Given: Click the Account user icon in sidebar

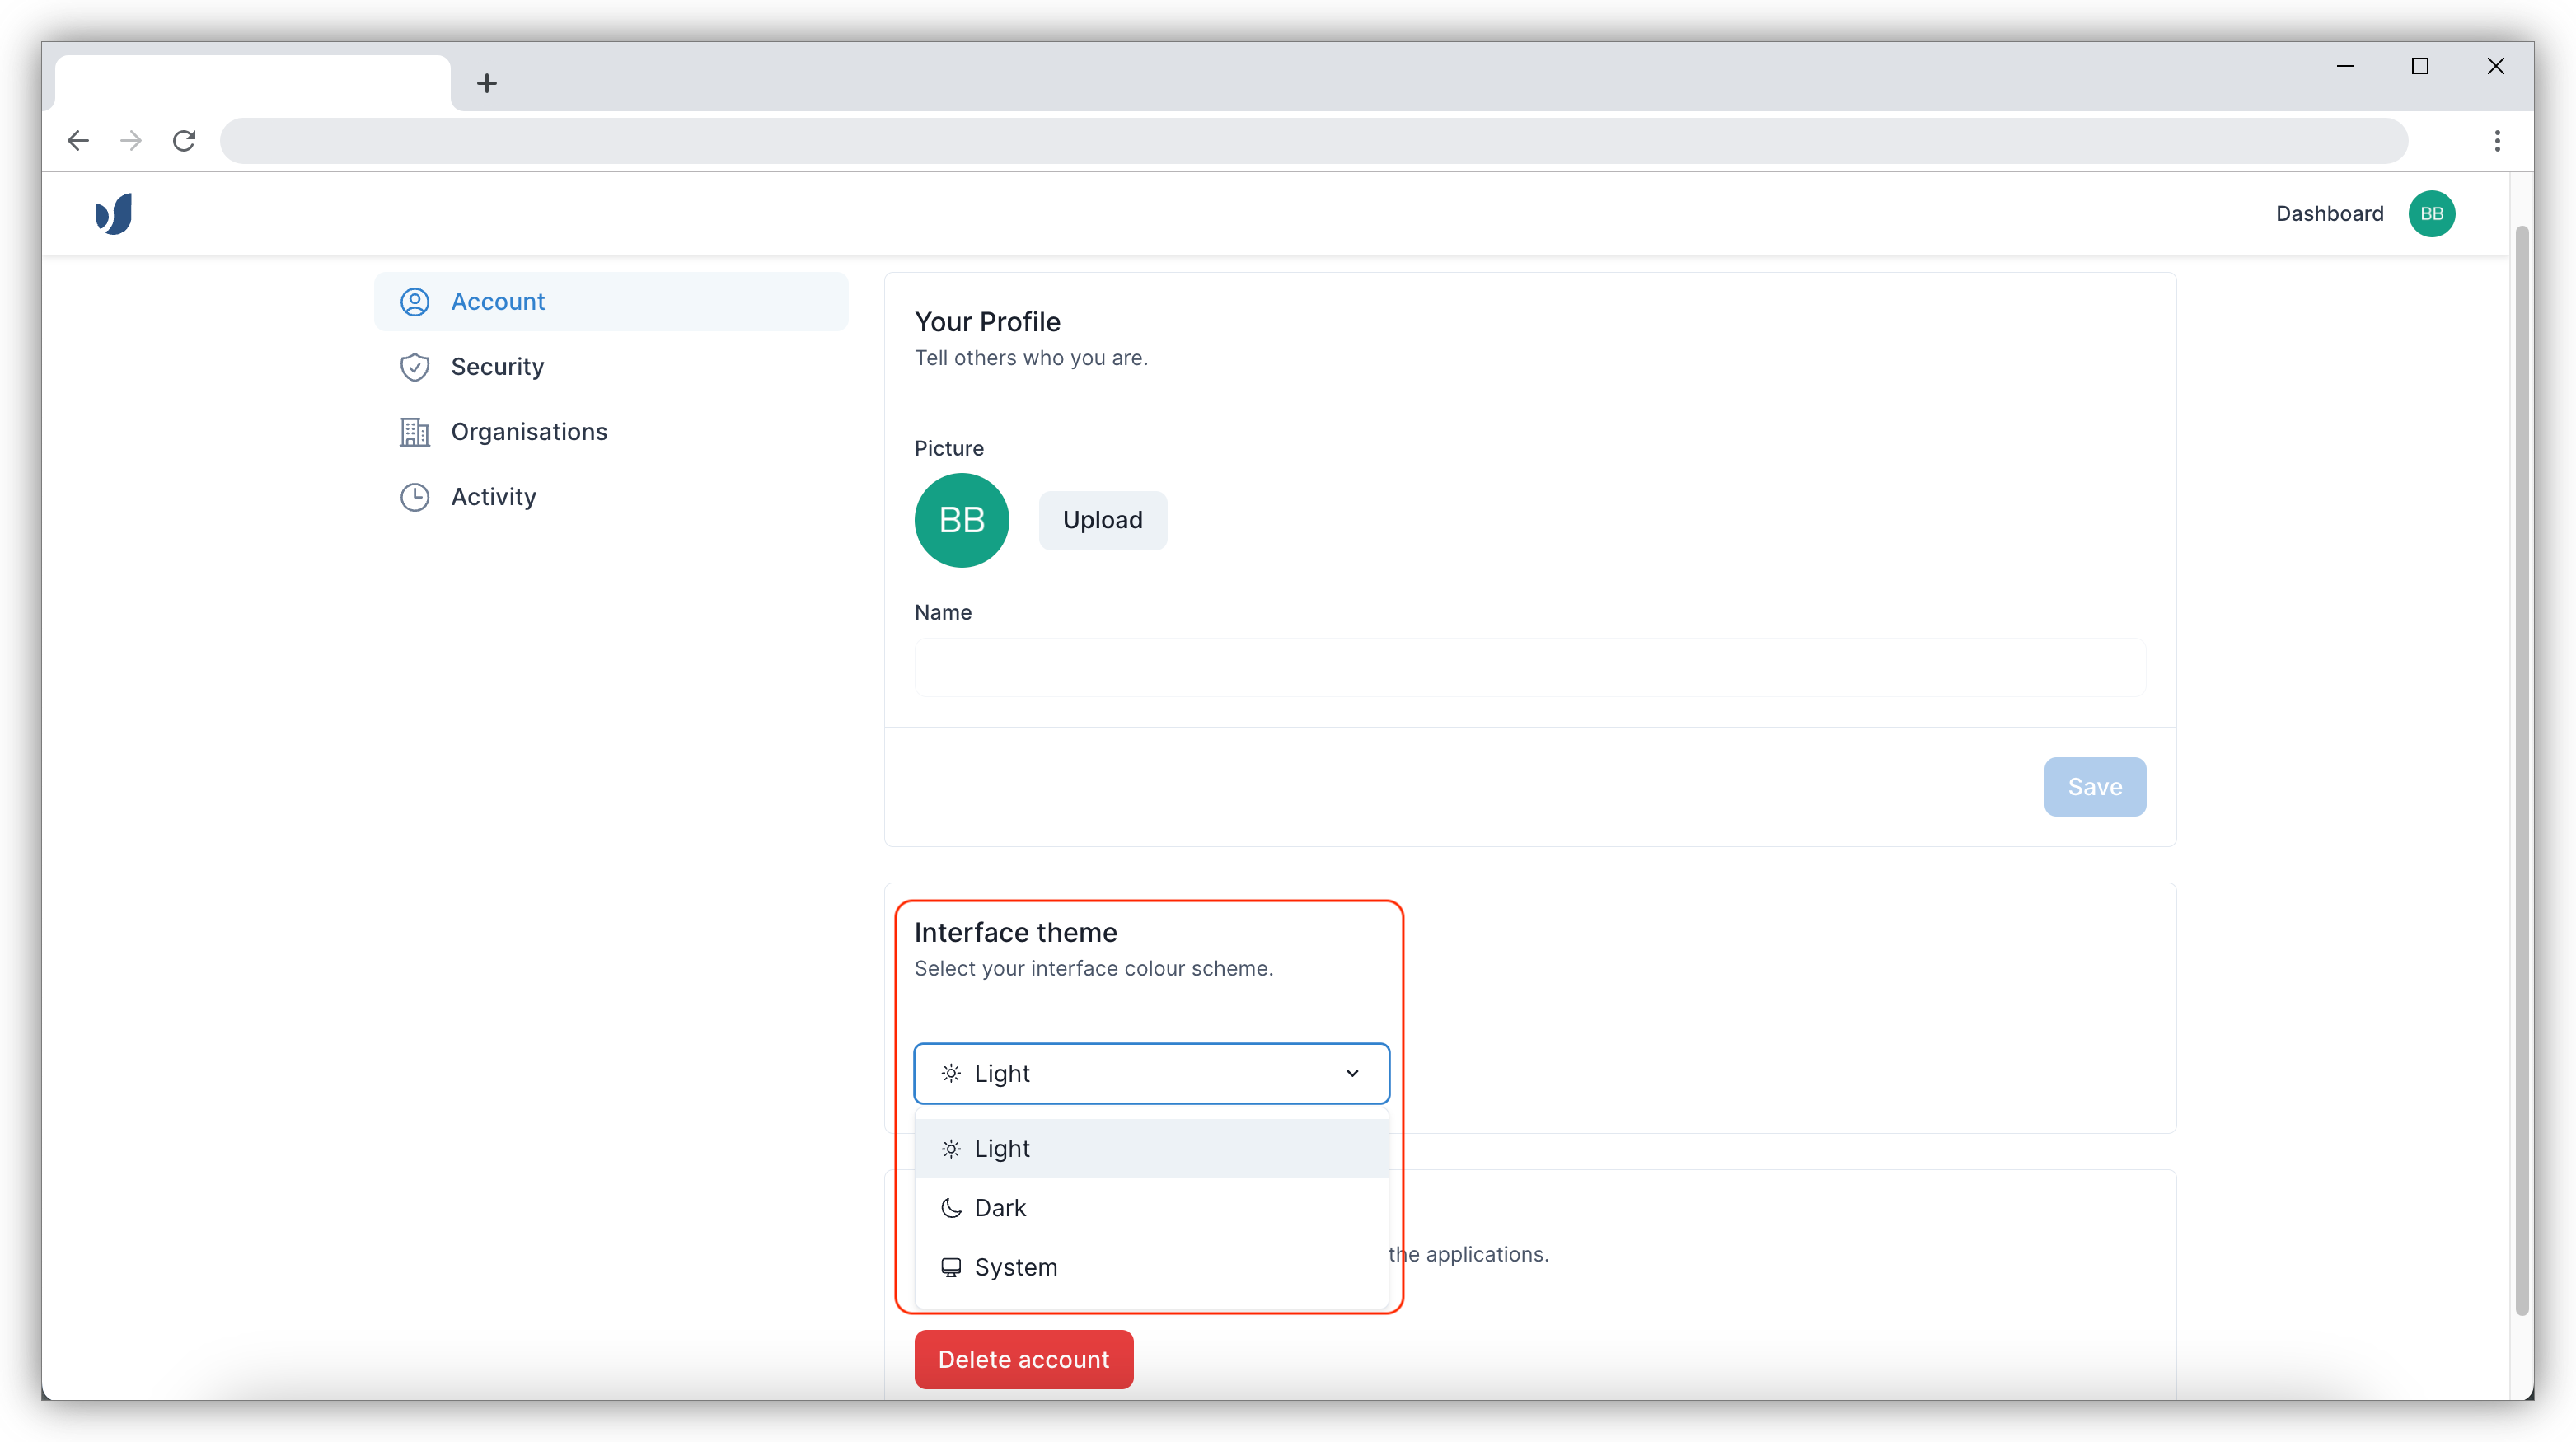Looking at the screenshot, I should tap(414, 302).
